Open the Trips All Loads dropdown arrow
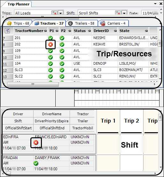Viewport: 164px width, 177px height. click(x=61, y=13)
